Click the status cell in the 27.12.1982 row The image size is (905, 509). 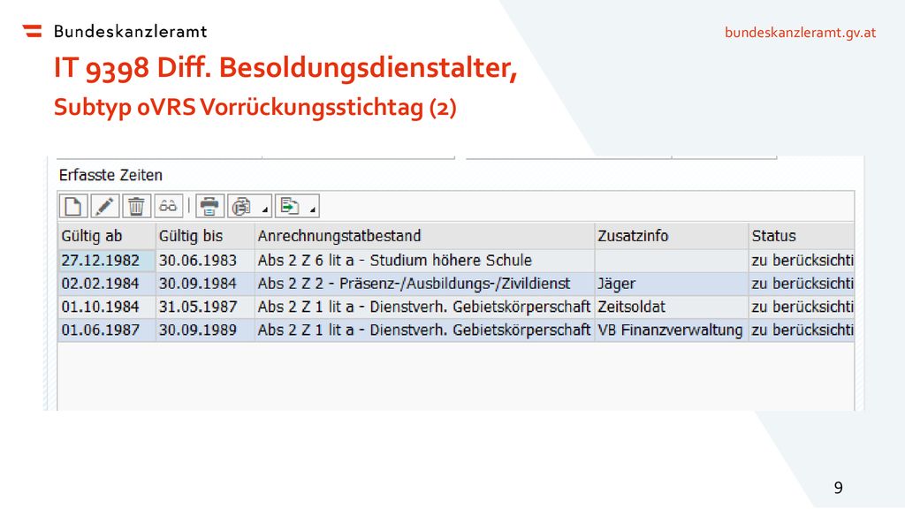coord(801,261)
